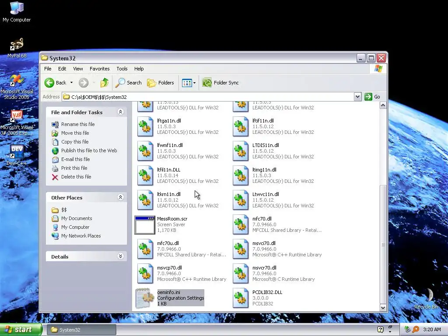
Task: Click the scrollbar up arrow
Action: 383,105
